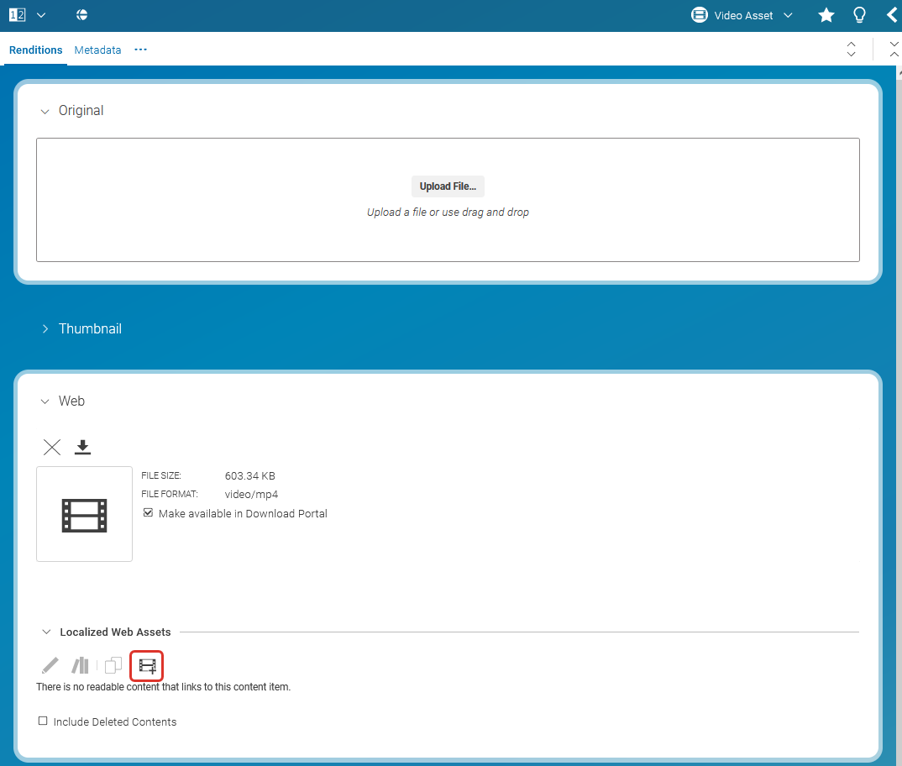Click the globe icon in the top bar
The image size is (902, 766).
point(81,15)
